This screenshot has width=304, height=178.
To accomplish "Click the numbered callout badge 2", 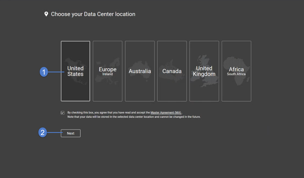I will point(43,133).
